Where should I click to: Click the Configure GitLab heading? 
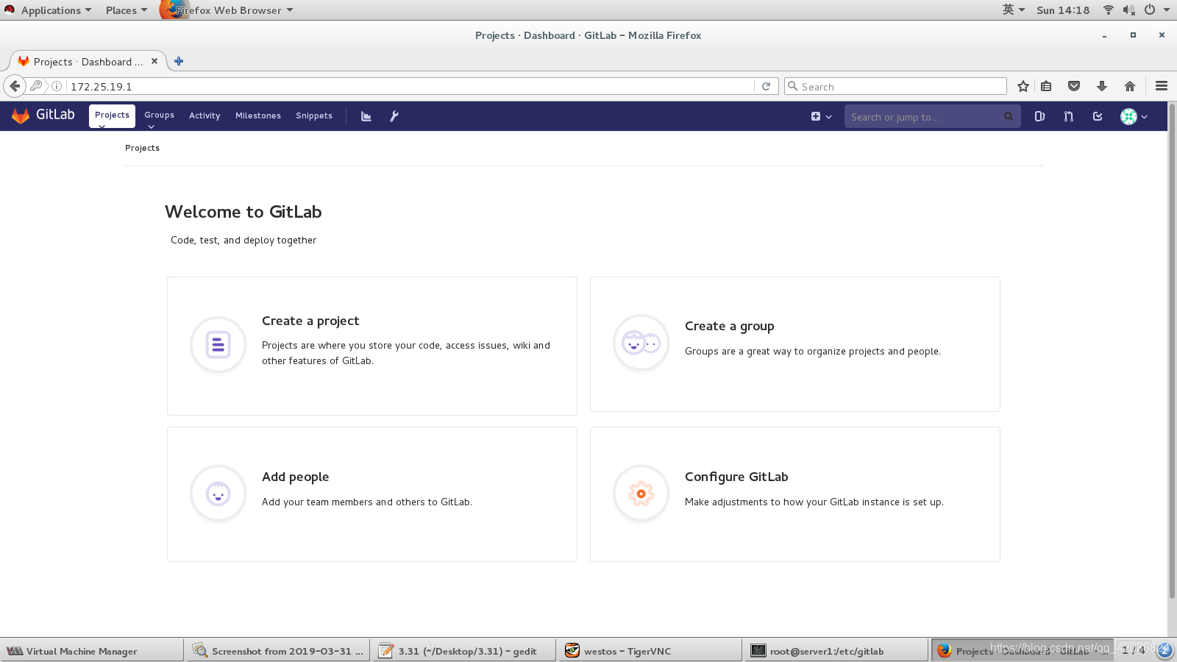tap(736, 477)
